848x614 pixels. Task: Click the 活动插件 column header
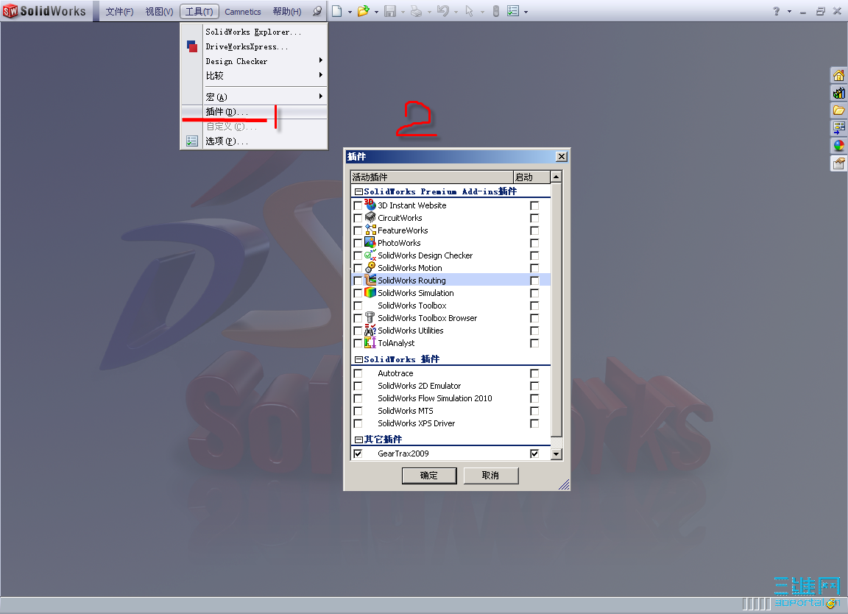pyautogui.click(x=431, y=177)
